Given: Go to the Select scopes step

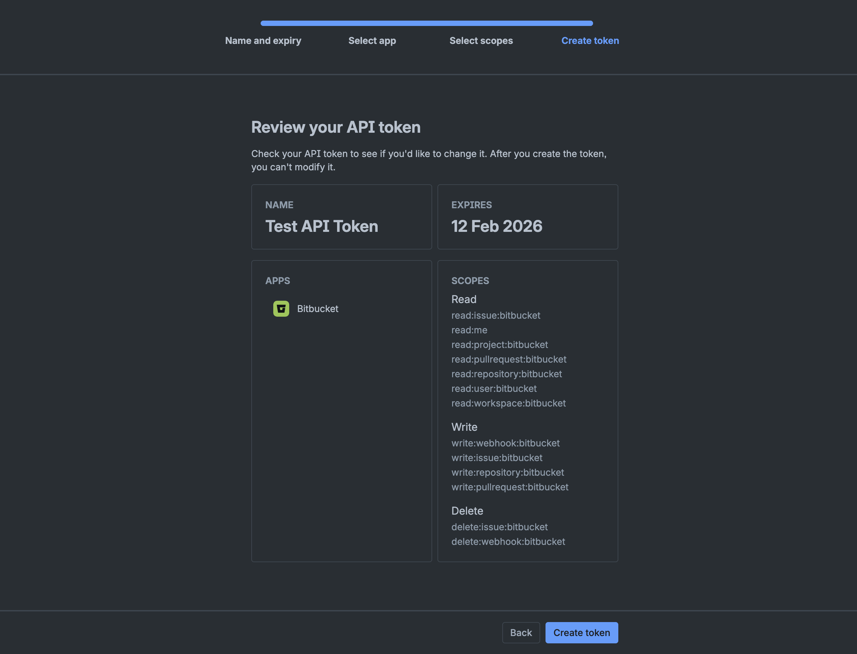Looking at the screenshot, I should (481, 41).
